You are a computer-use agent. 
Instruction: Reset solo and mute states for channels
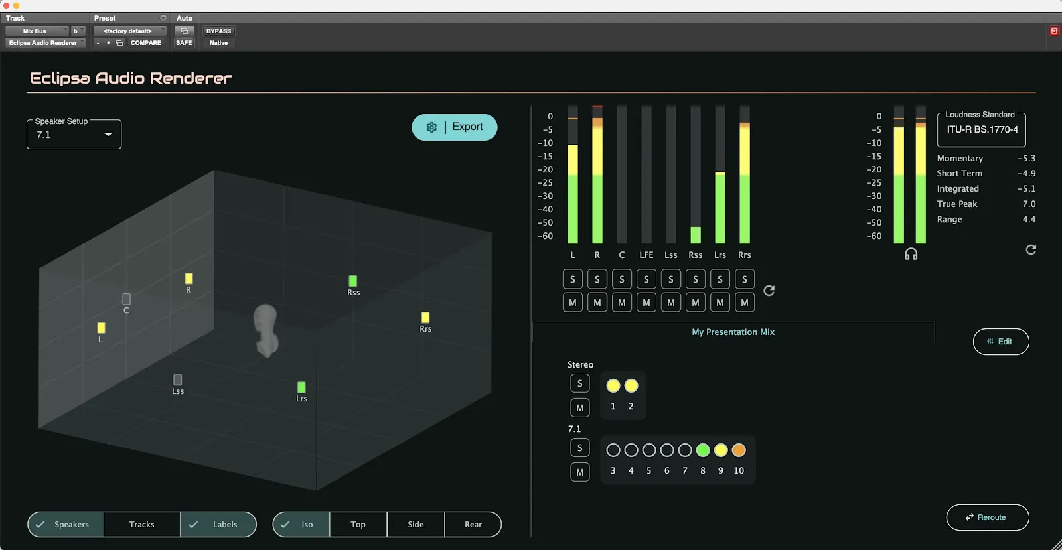769,291
